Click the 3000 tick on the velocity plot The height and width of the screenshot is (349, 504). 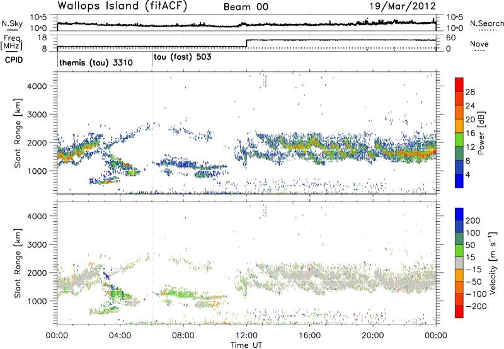click(x=37, y=244)
